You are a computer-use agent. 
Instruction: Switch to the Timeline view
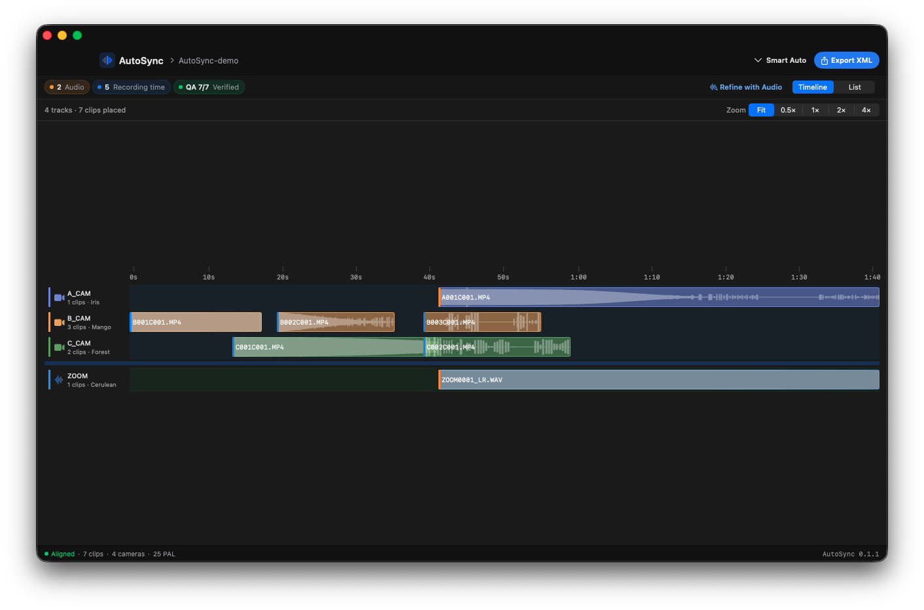[813, 87]
